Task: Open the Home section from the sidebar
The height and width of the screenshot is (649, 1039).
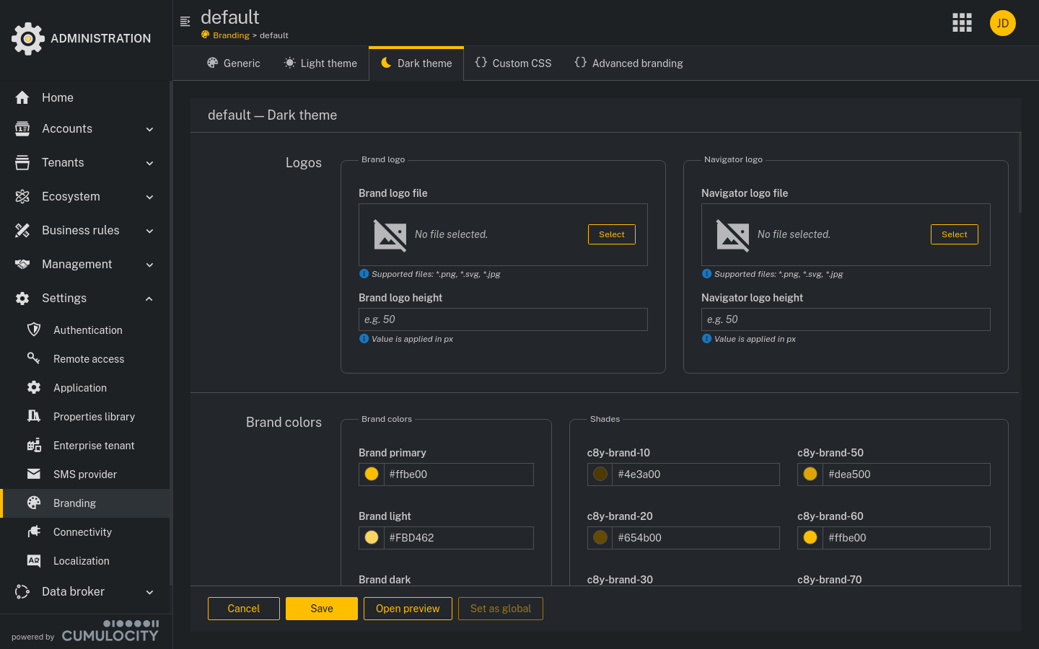Action: pyautogui.click(x=56, y=97)
